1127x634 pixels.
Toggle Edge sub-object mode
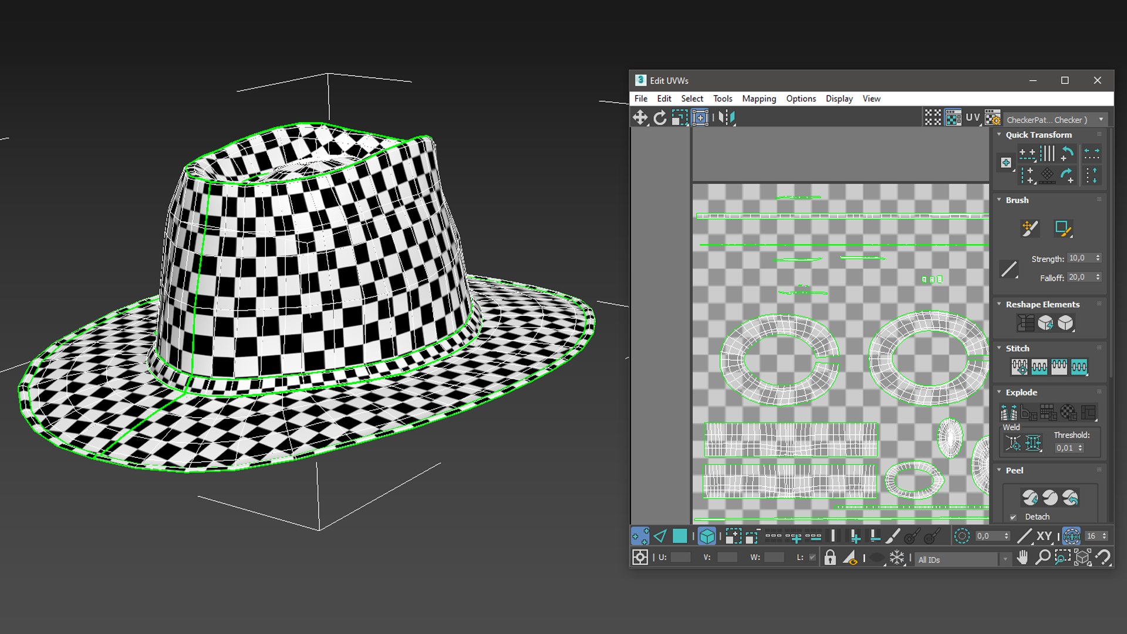pyautogui.click(x=660, y=536)
